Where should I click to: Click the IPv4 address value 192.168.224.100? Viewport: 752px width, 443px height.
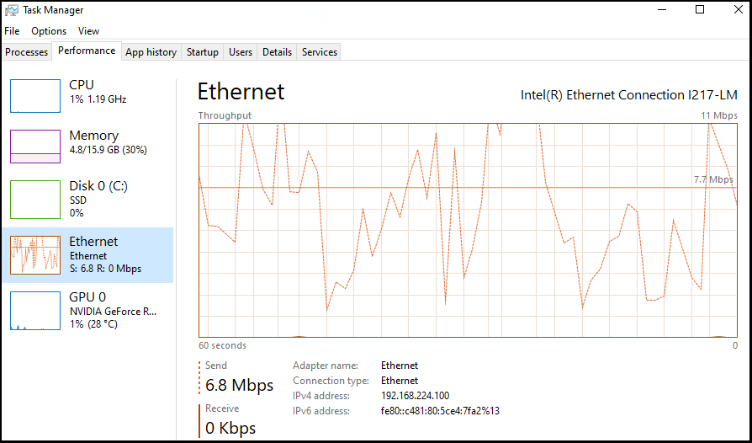(415, 396)
